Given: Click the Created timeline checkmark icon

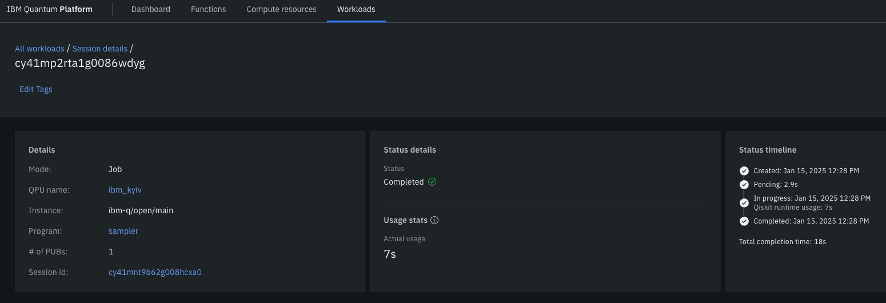Looking at the screenshot, I should click(744, 171).
